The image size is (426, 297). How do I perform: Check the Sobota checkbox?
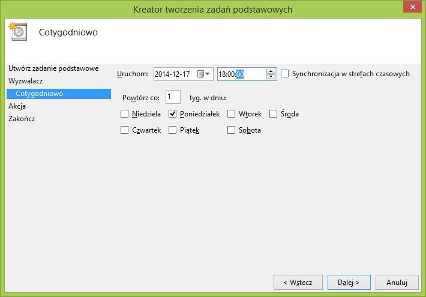click(231, 130)
